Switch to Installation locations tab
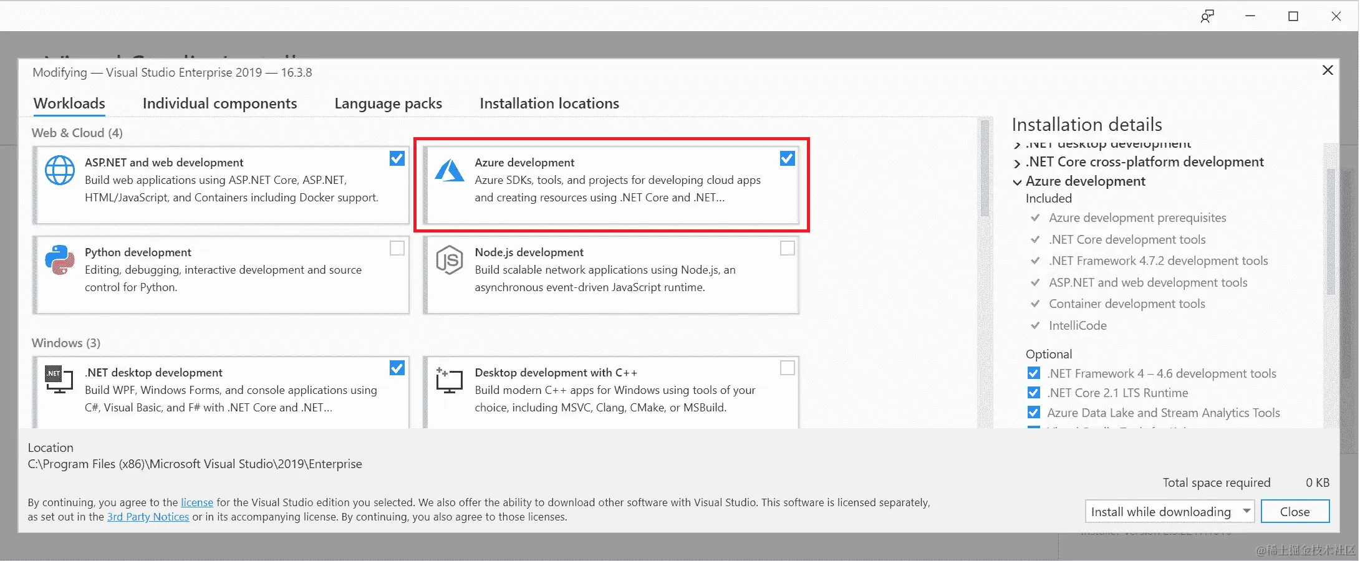Viewport: 1360px width, 561px height. [x=549, y=103]
